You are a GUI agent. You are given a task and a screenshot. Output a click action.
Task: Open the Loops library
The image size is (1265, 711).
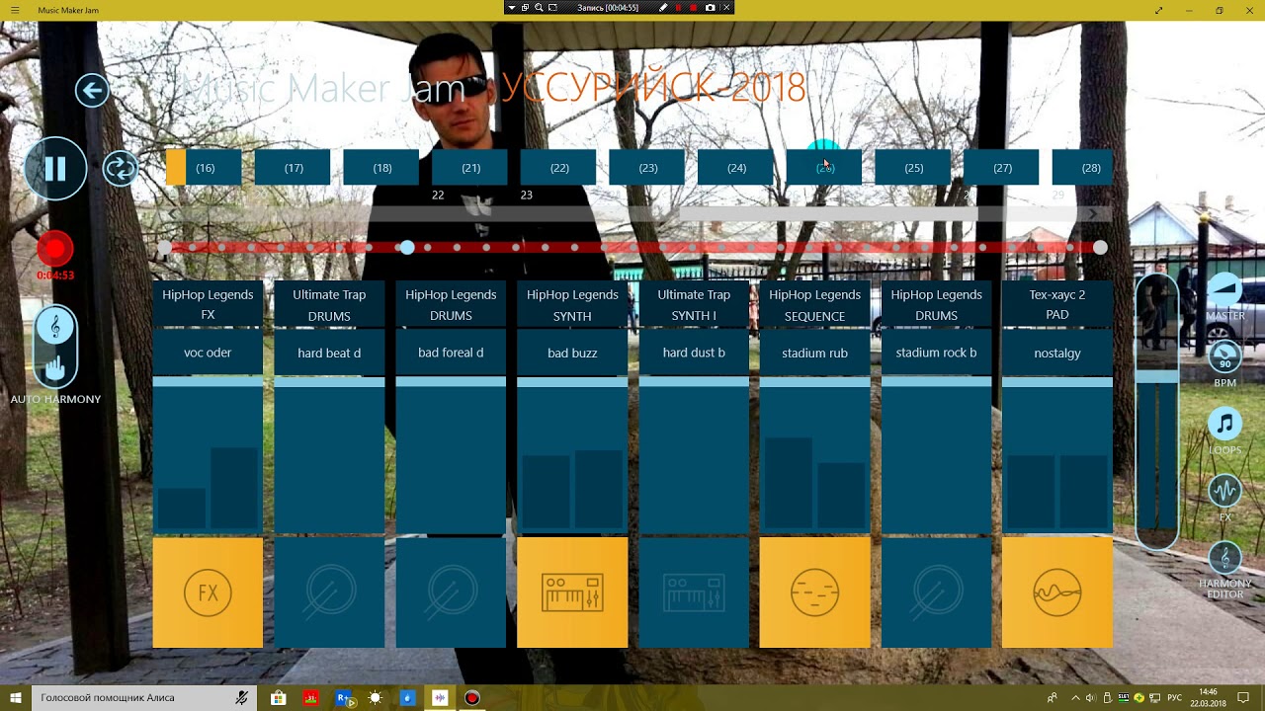pos(1225,425)
